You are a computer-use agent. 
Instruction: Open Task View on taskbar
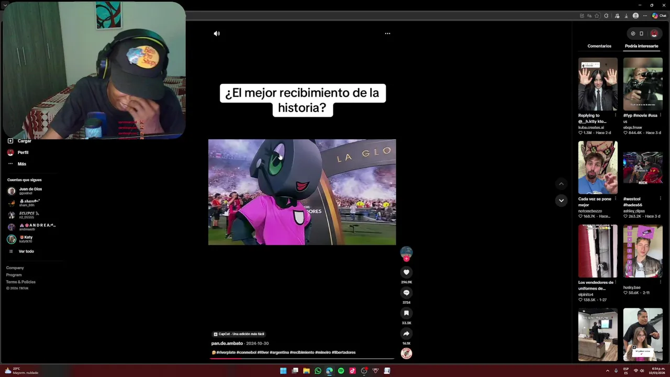click(295, 371)
